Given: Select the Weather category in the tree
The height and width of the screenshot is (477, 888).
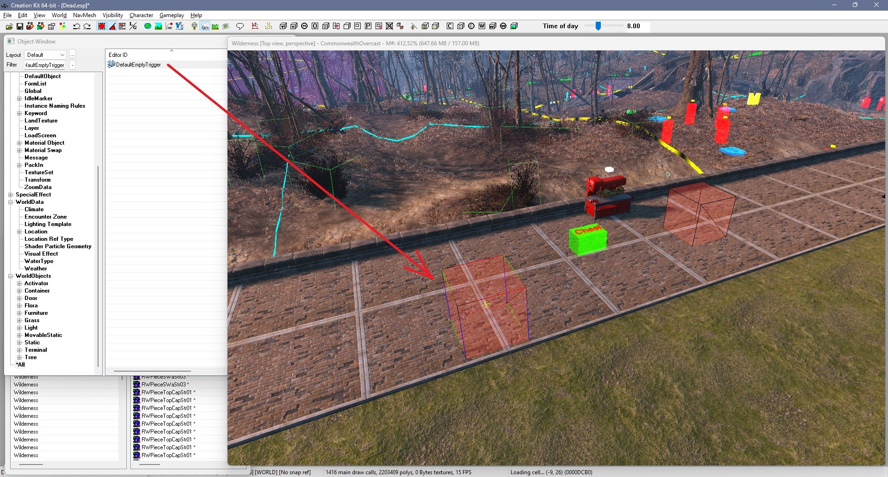Looking at the screenshot, I should 36,269.
